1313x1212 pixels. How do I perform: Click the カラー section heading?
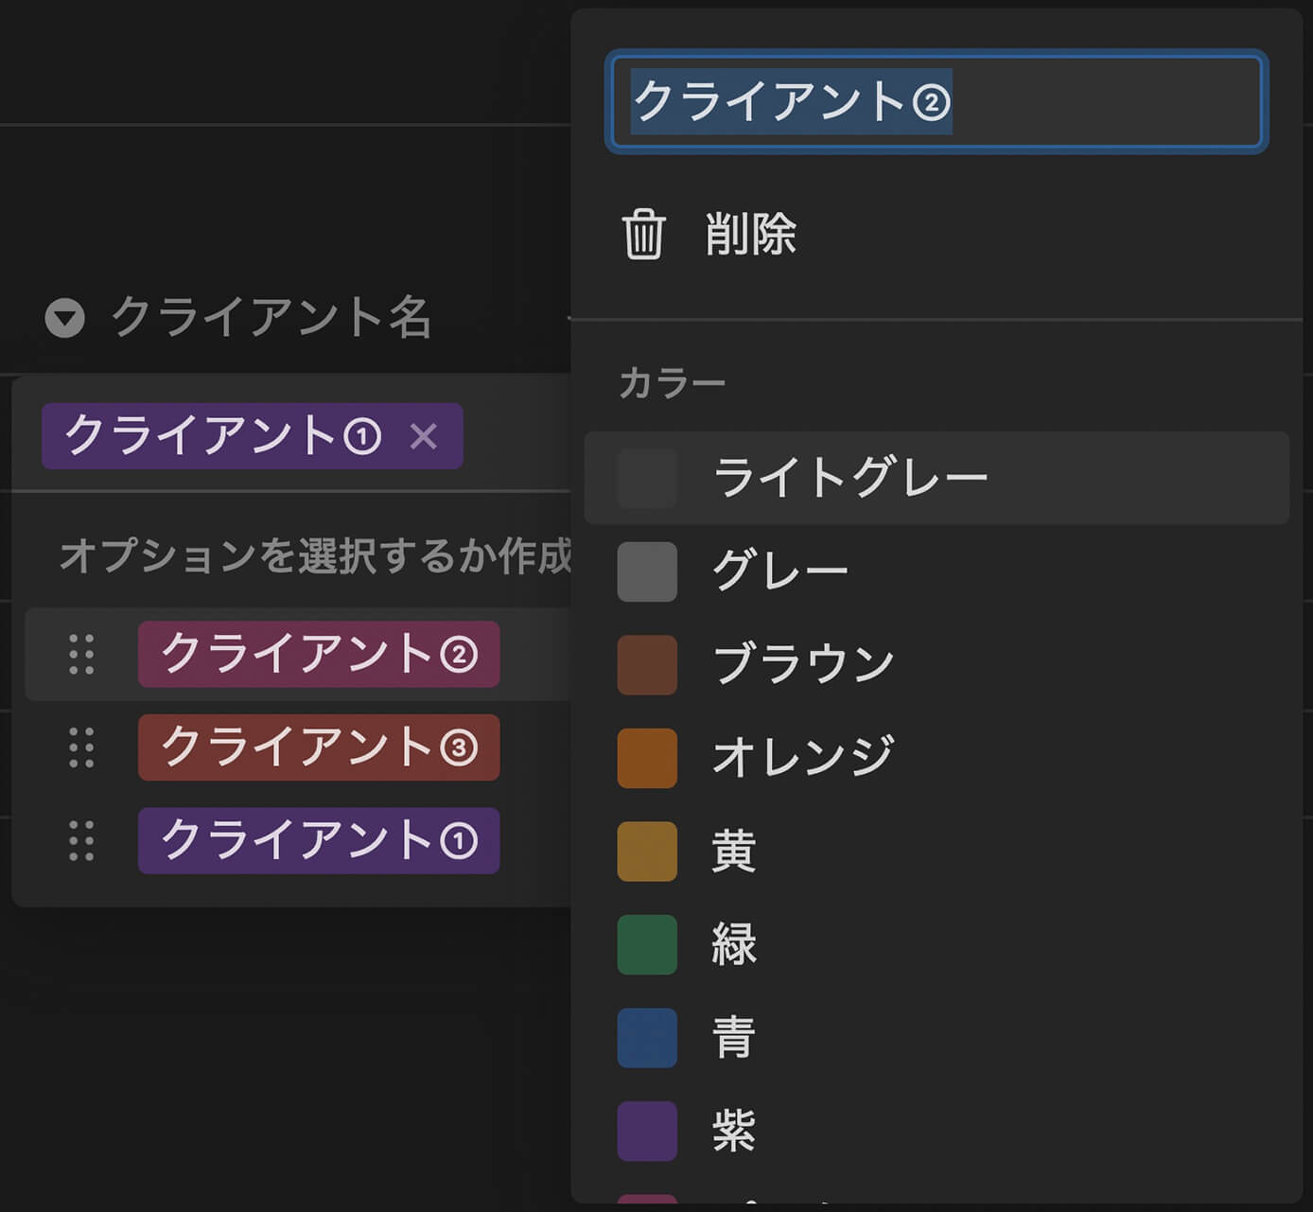(x=673, y=383)
